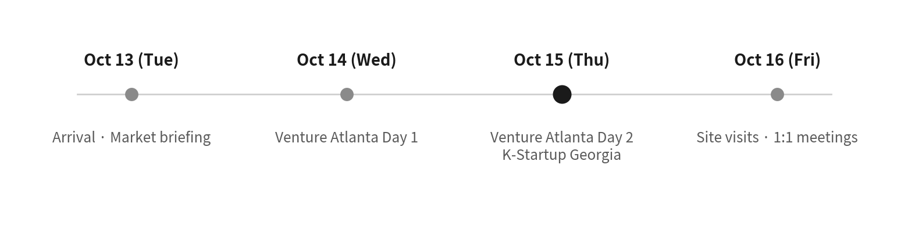Screen dimensions: 908x243
Task: Click timeline line start before Oct 13 dot
Action: [101, 94]
